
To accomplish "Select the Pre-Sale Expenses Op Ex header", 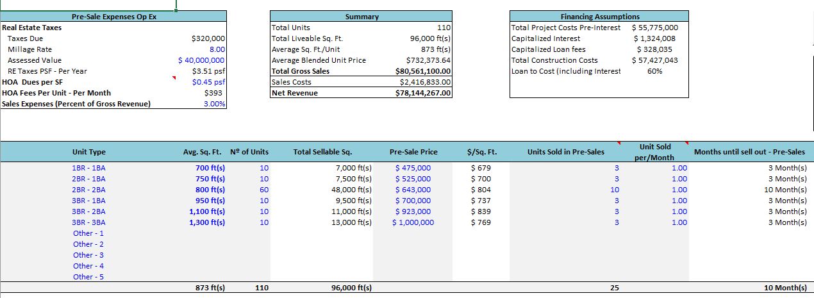I will tap(113, 17).
